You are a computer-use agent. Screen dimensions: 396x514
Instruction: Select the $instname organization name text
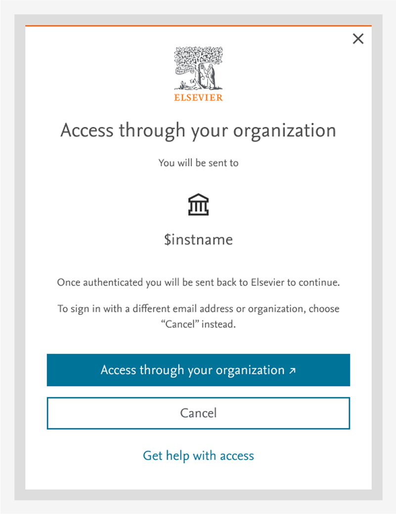[198, 240]
